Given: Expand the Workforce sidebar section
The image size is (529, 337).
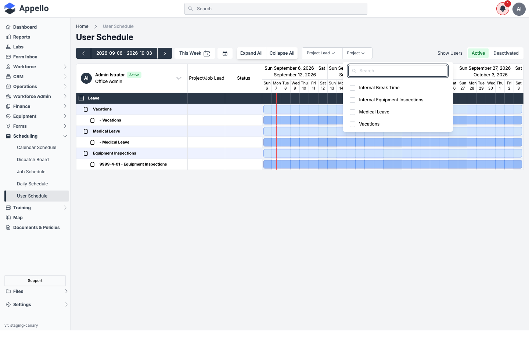Looking at the screenshot, I should [65, 67].
